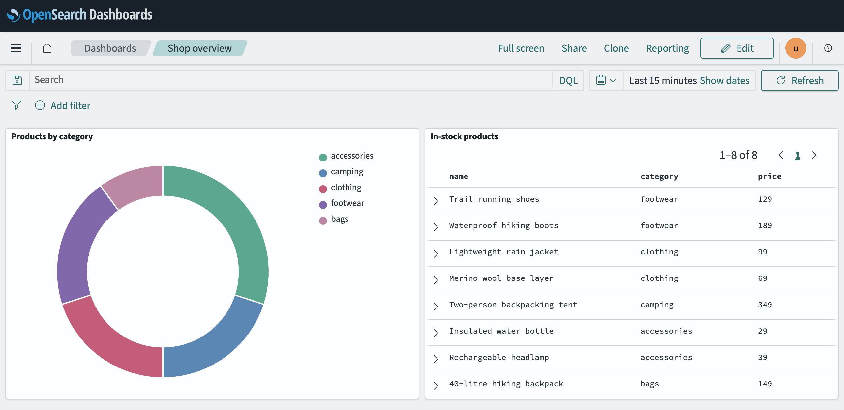This screenshot has height=410, width=844.
Task: Click Add filter
Action: click(63, 105)
